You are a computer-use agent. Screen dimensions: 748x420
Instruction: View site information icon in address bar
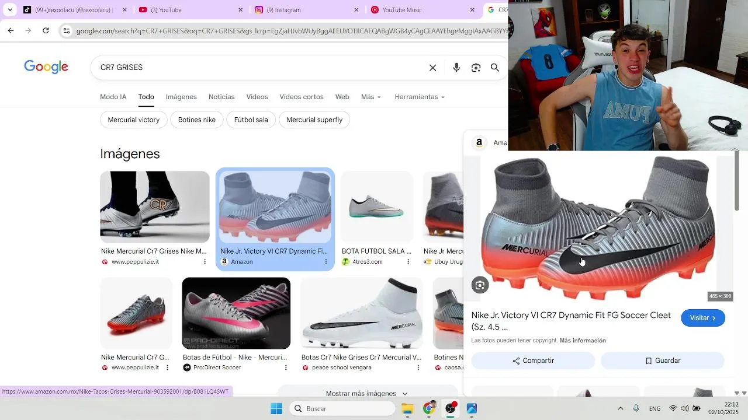[67, 31]
